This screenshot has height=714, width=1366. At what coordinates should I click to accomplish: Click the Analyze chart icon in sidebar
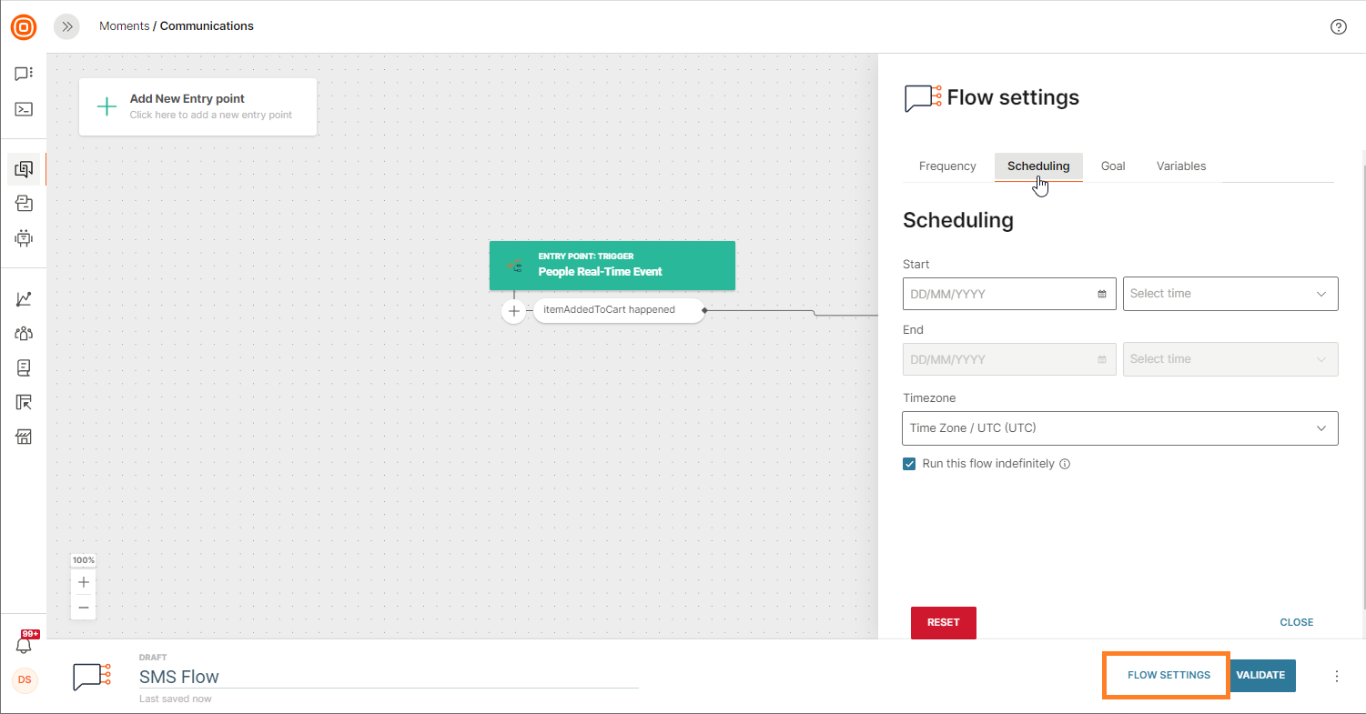(x=24, y=298)
